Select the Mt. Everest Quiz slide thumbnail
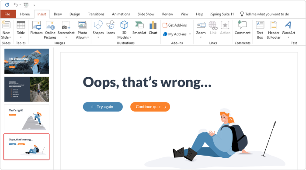 pyautogui.click(x=27, y=61)
